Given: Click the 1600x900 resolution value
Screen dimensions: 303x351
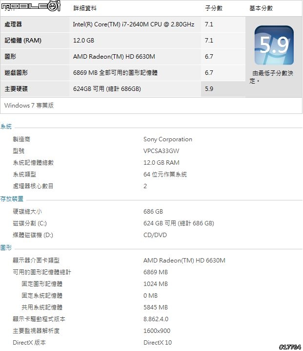Looking at the screenshot, I should [x=157, y=330].
